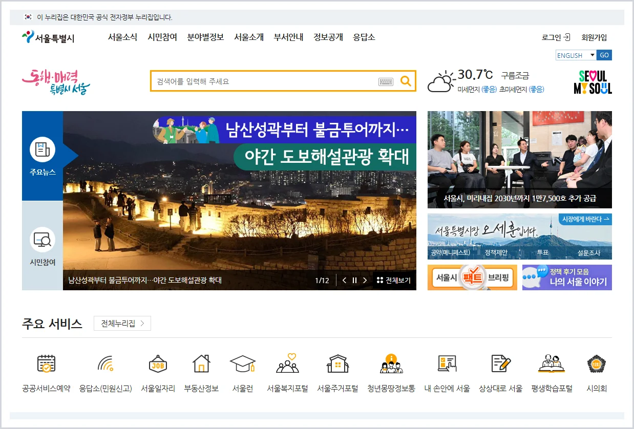This screenshot has width=634, height=429.
Task: Click the 동행·매력 특별시 서울 slogan logo
Action: [x=56, y=82]
